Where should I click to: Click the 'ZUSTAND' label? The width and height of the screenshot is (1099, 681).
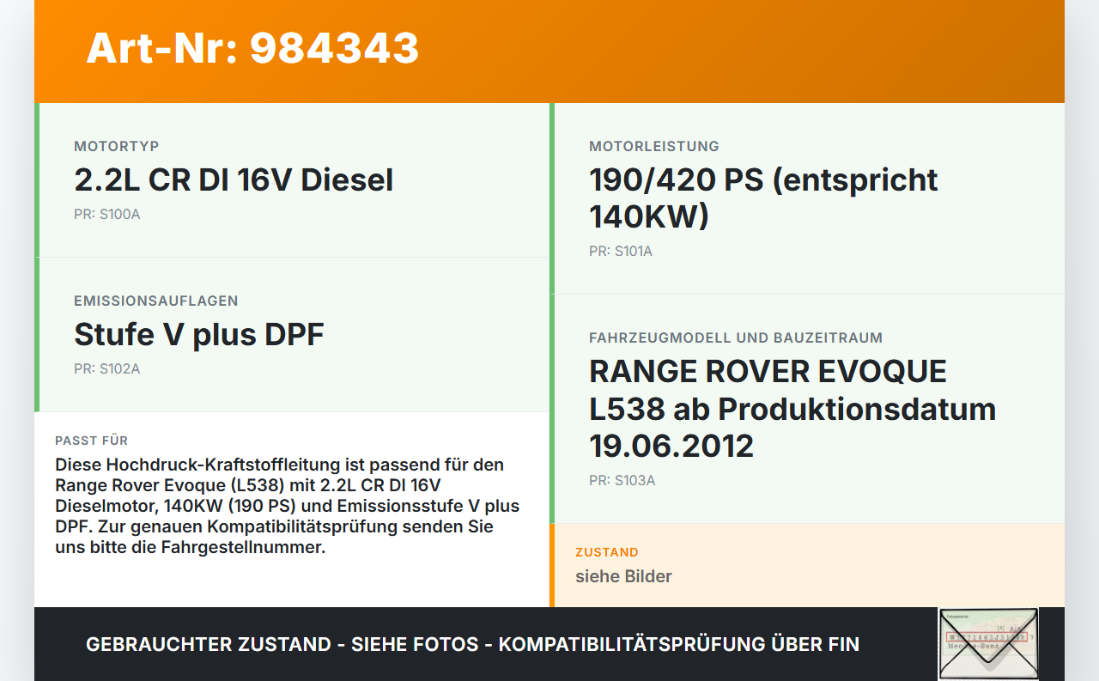(x=607, y=552)
